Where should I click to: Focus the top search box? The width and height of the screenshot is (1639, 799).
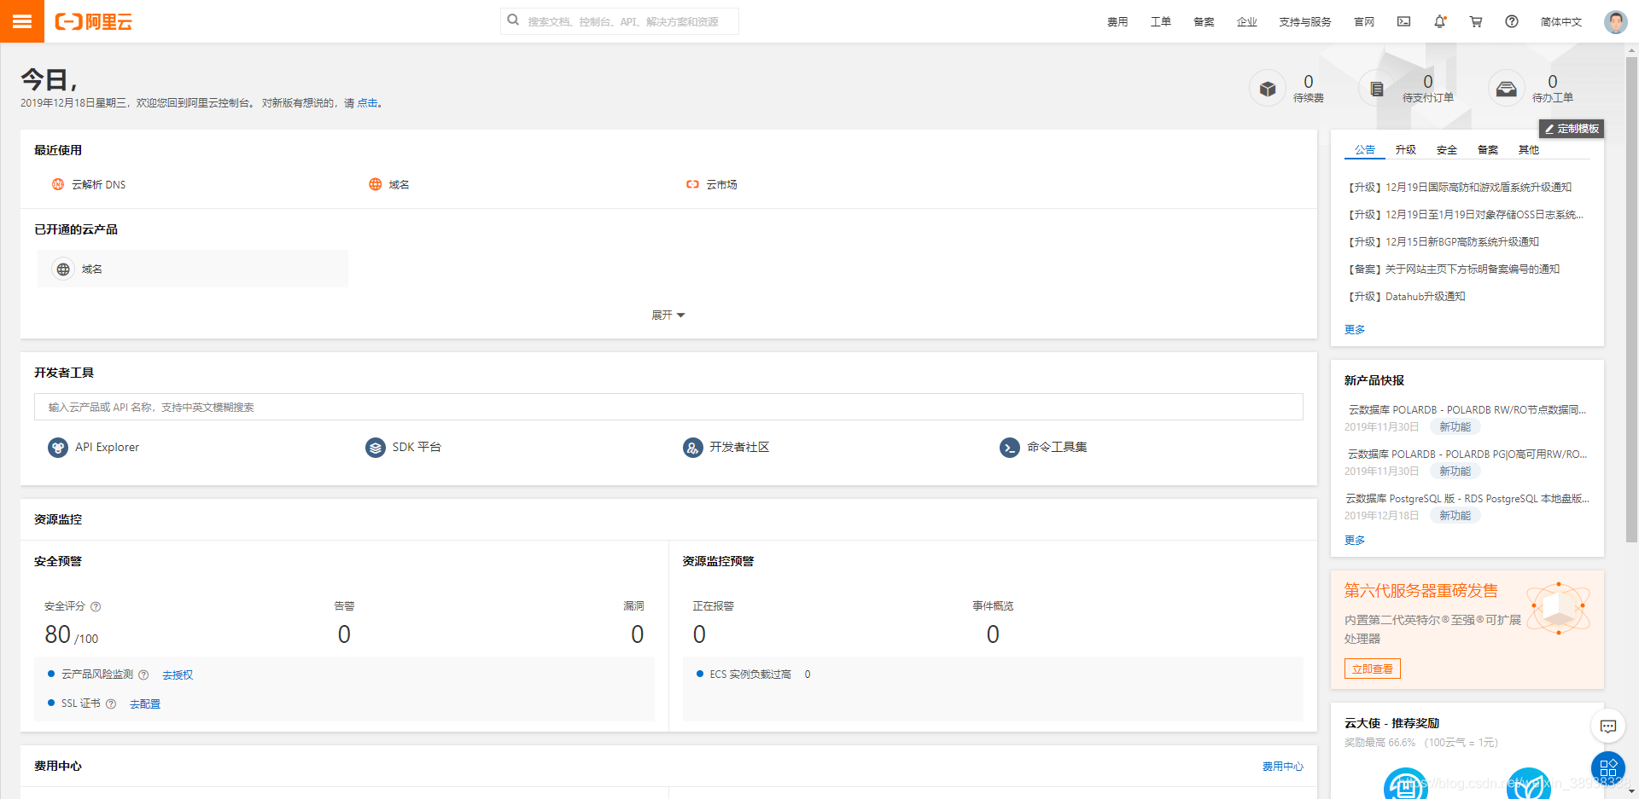click(620, 21)
